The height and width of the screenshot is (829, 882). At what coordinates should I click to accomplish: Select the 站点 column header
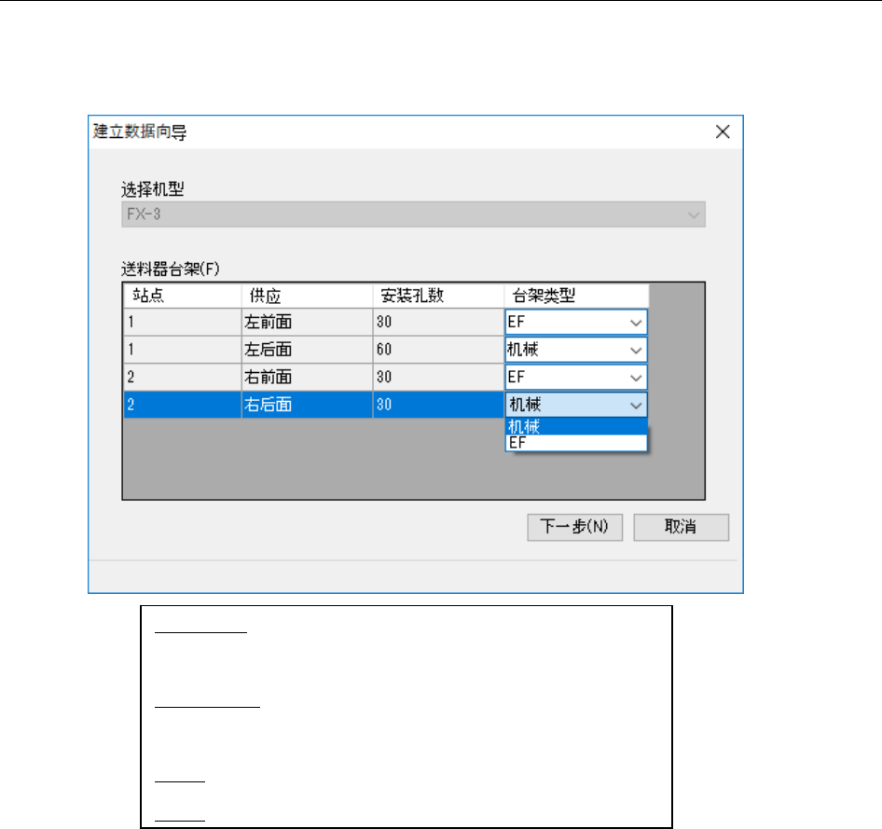(x=182, y=296)
